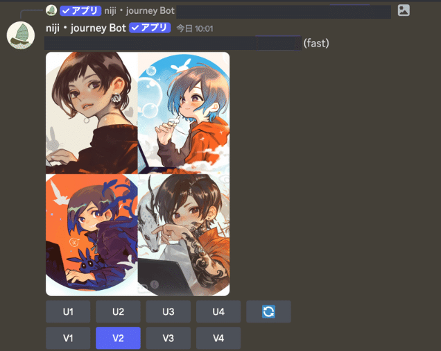Click the U1 upscale button
Screen dimensions: 441x351
[x=68, y=311]
